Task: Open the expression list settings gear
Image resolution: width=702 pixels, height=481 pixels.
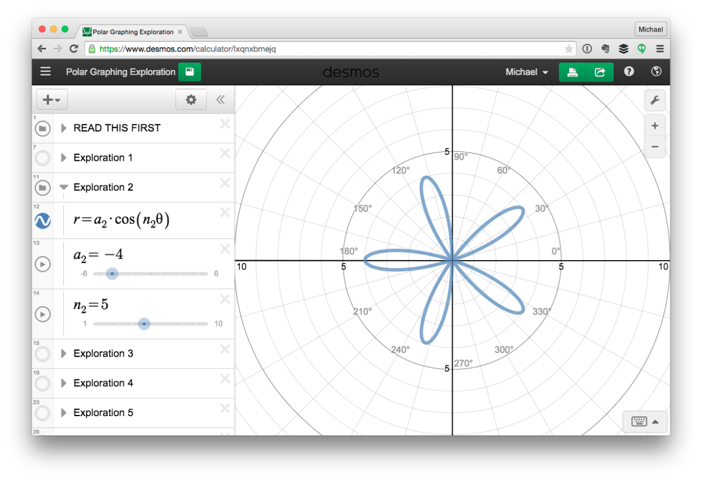Action: pyautogui.click(x=191, y=99)
